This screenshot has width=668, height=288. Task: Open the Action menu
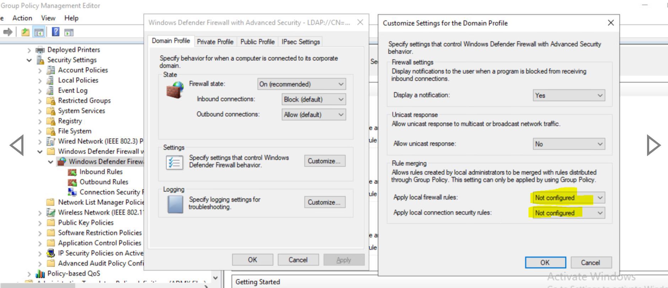(22, 18)
